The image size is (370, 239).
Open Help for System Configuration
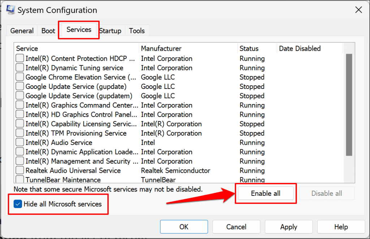(x=341, y=227)
